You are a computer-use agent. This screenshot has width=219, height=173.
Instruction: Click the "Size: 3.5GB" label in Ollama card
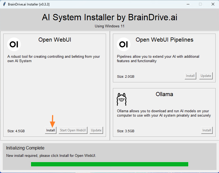[126, 131]
